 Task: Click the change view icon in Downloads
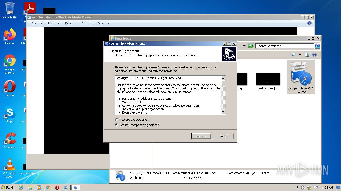click(x=294, y=55)
